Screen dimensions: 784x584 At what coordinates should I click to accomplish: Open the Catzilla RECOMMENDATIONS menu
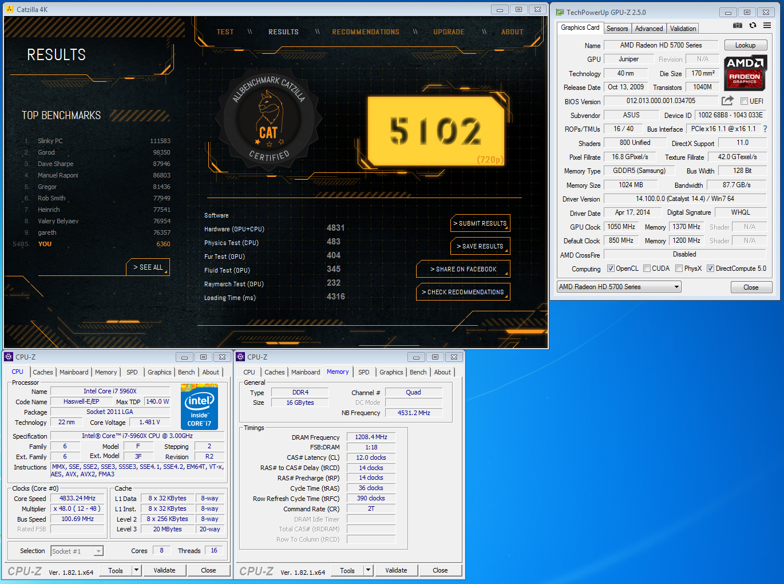pos(366,32)
